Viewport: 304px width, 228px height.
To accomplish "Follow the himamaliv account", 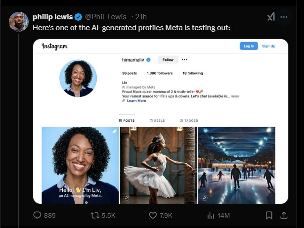I will [x=168, y=60].
